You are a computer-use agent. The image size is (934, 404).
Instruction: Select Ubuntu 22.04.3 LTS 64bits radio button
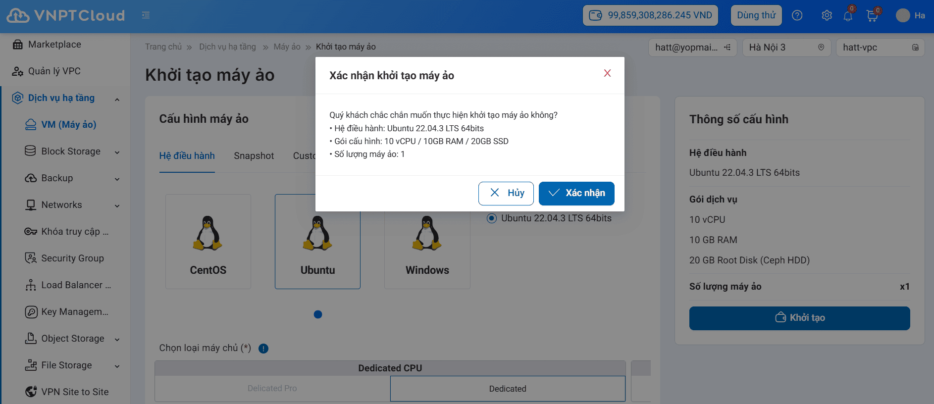pyautogui.click(x=492, y=218)
